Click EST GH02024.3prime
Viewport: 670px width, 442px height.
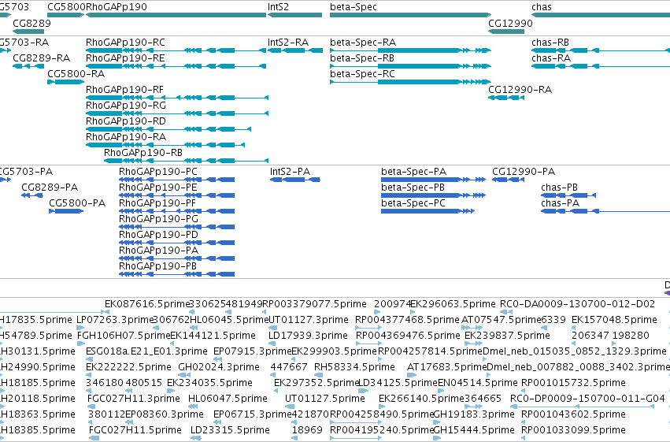coord(219,368)
